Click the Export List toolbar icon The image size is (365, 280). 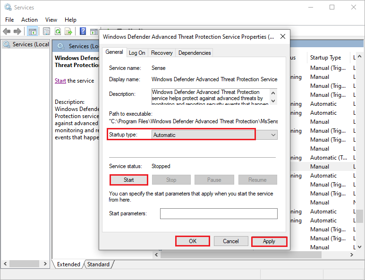point(68,31)
